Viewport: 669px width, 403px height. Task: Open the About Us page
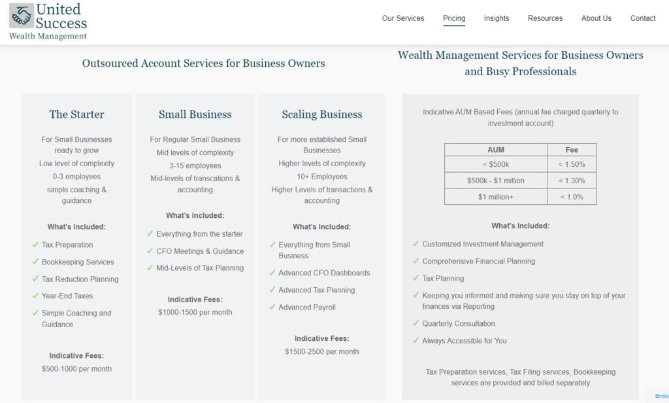pyautogui.click(x=596, y=18)
